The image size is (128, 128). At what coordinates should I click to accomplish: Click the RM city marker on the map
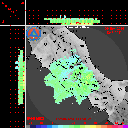click(x=65, y=80)
